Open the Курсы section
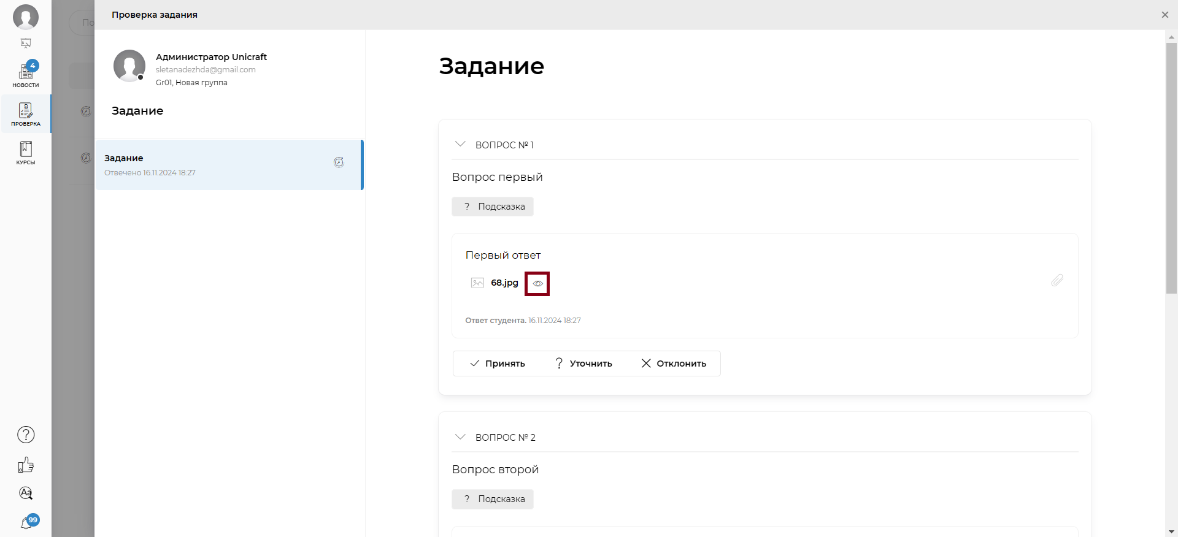 (x=26, y=153)
